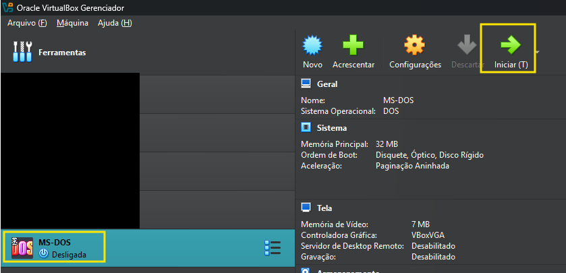Screen dimensions: 566x273
Task: Click the Descartar grey arrow icon
Action: point(468,45)
